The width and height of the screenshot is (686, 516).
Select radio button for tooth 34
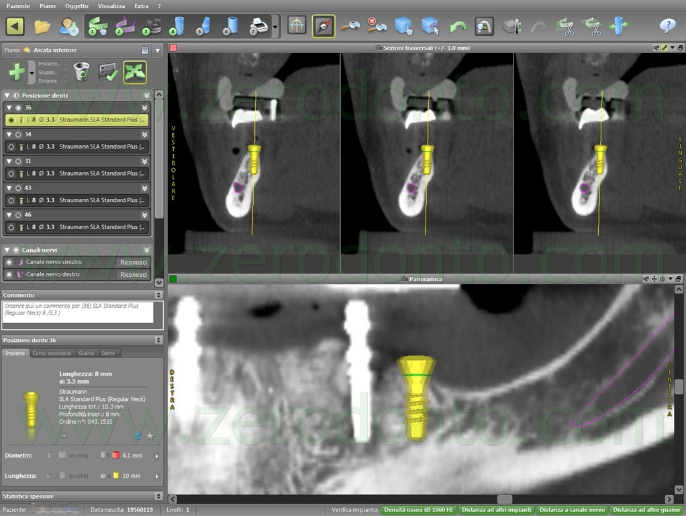pyautogui.click(x=18, y=134)
